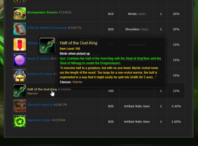Click the partially visible icon at top
The width and height of the screenshot is (198, 146).
tap(20, 2)
